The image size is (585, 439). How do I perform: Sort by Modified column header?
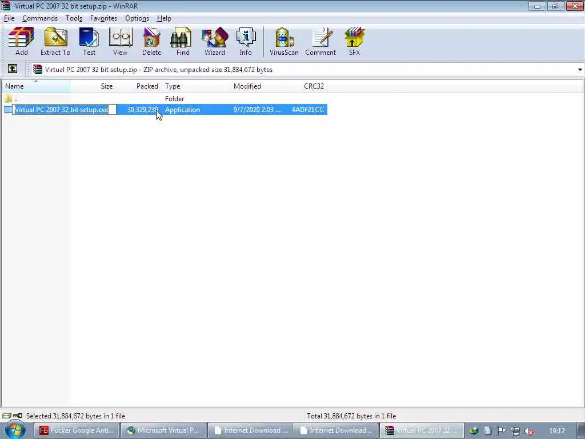point(259,86)
